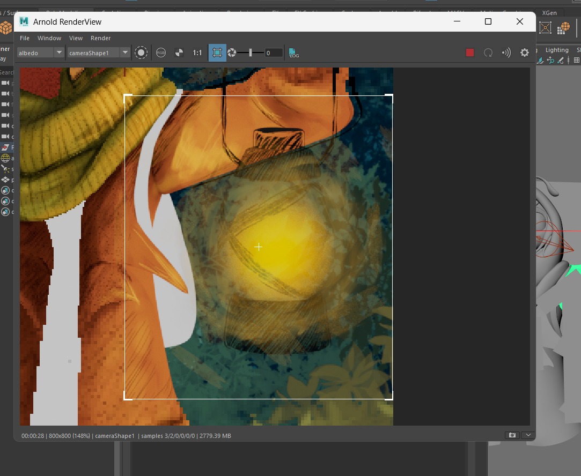The width and height of the screenshot is (581, 476).
Task: Open the Lighting panel menu in Maya viewport
Action: tap(556, 50)
